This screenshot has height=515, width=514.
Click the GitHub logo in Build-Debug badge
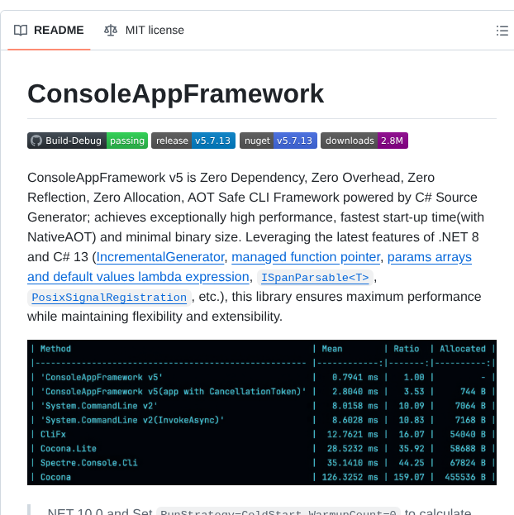tap(36, 141)
